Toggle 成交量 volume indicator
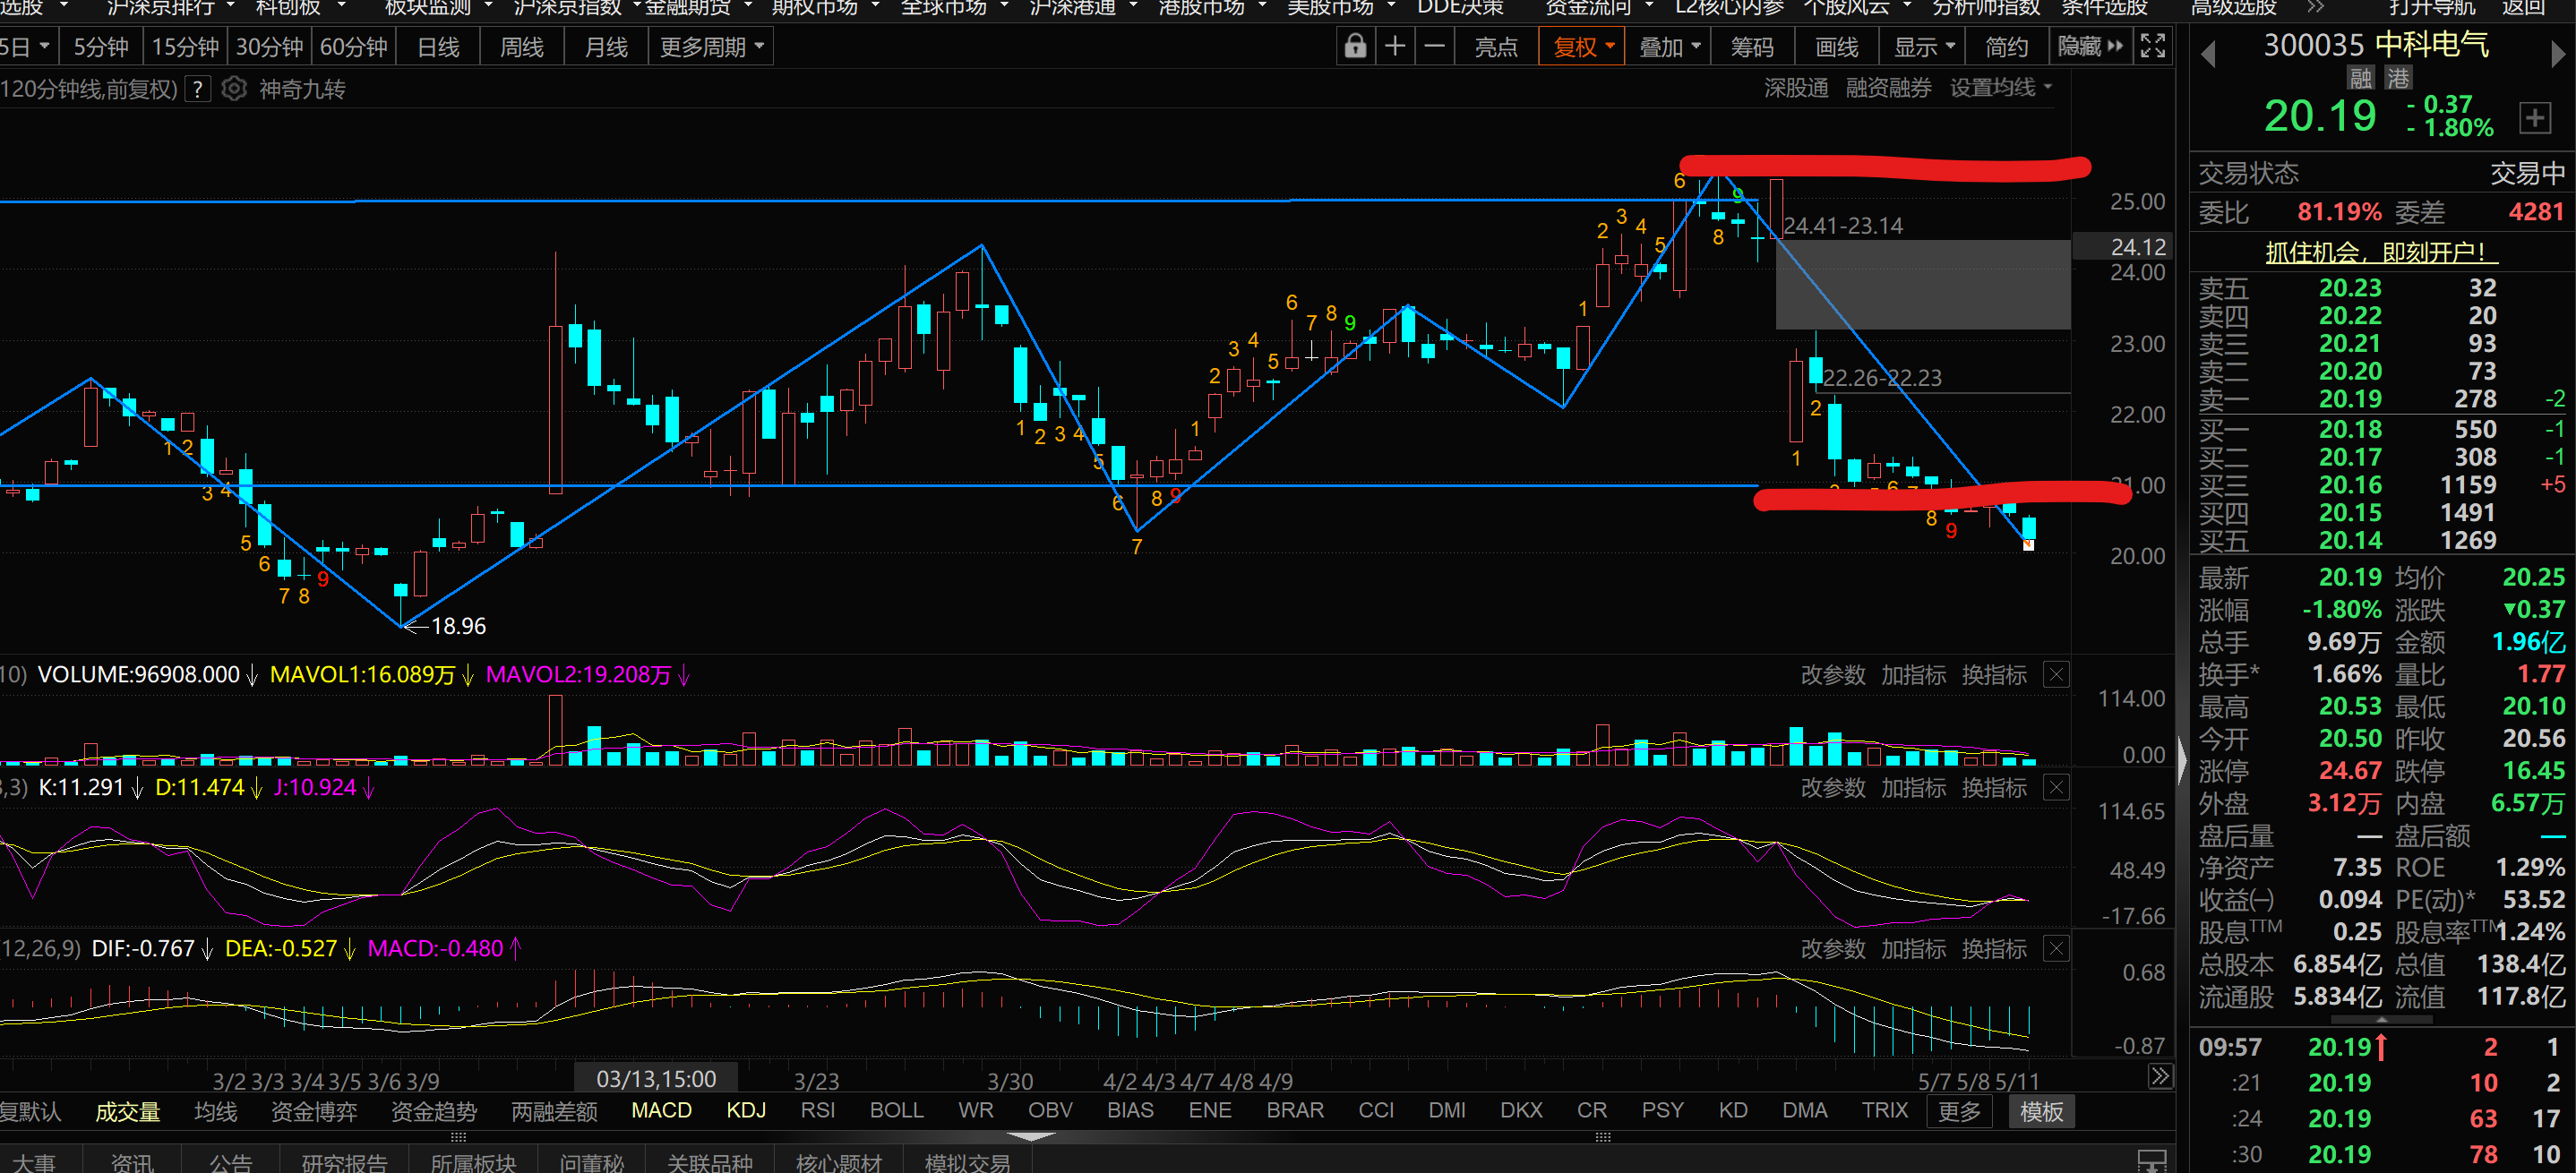This screenshot has width=2576, height=1173. [127, 1112]
